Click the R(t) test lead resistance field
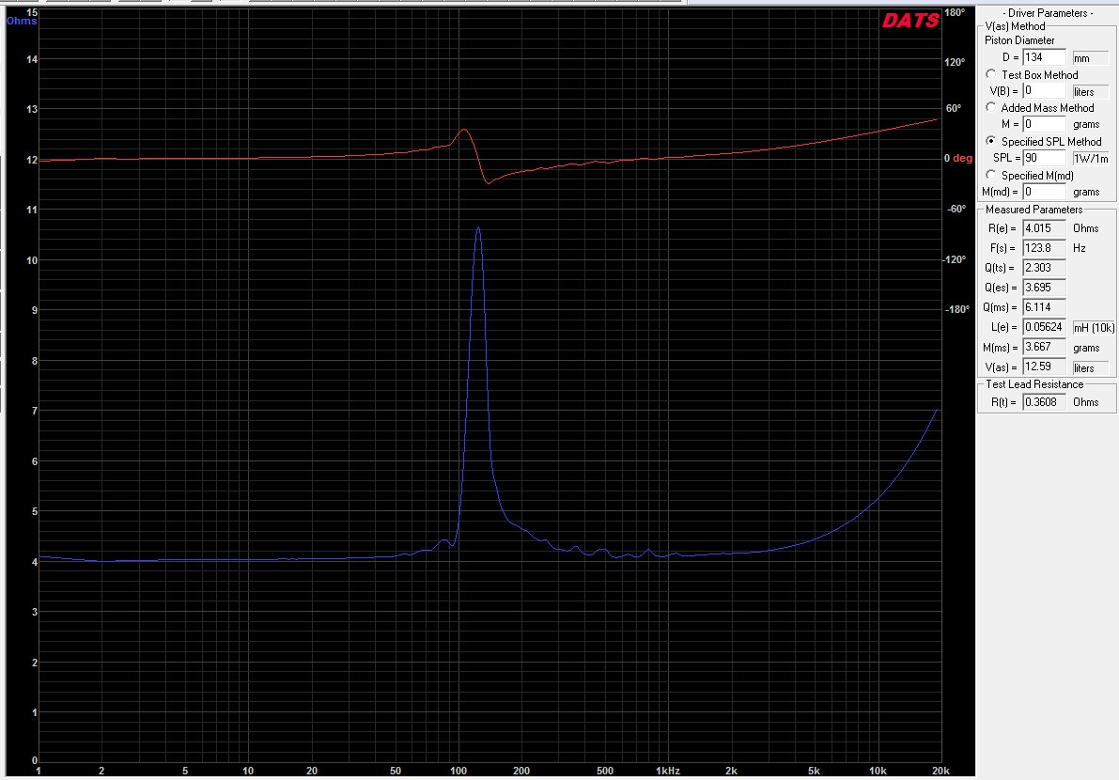This screenshot has width=1119, height=780. [1044, 402]
